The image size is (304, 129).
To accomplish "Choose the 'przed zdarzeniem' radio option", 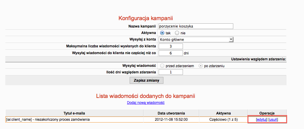I will click(162, 66).
